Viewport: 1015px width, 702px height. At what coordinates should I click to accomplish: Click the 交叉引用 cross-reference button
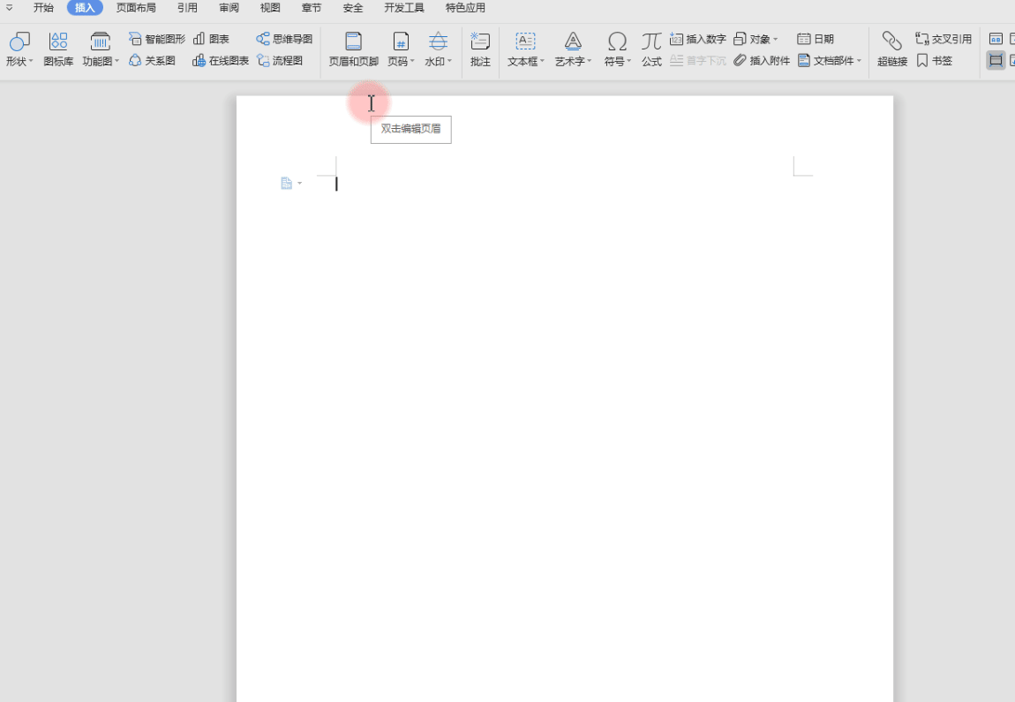point(944,39)
